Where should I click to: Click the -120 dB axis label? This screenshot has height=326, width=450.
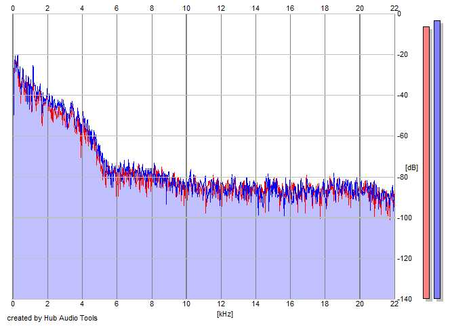(404, 258)
